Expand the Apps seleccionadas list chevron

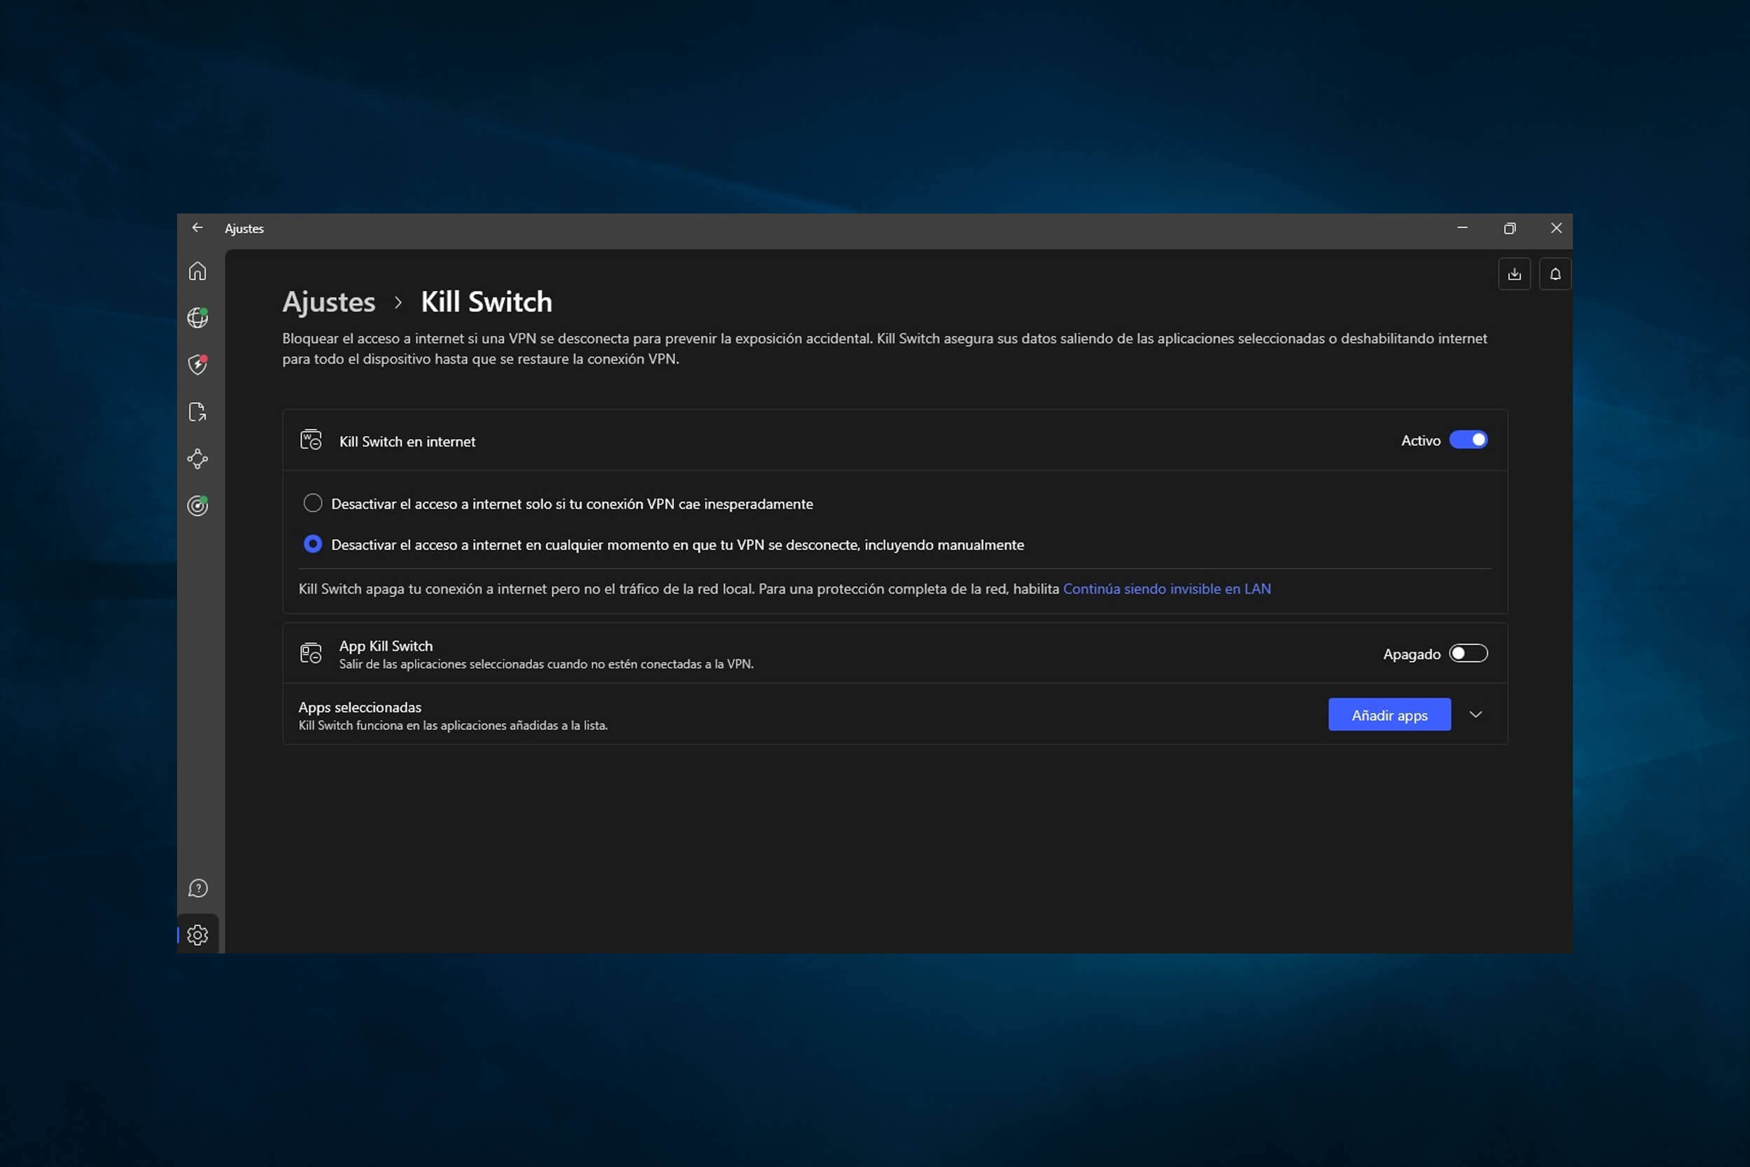click(x=1476, y=715)
